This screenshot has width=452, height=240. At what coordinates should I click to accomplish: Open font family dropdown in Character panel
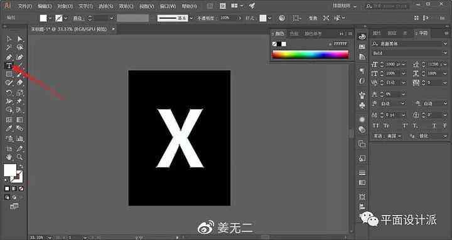coord(445,43)
